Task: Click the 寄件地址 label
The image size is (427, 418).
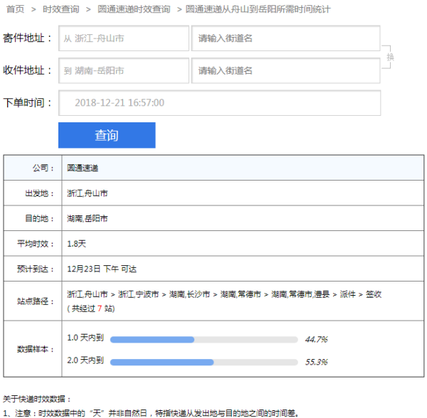Action: click(27, 38)
